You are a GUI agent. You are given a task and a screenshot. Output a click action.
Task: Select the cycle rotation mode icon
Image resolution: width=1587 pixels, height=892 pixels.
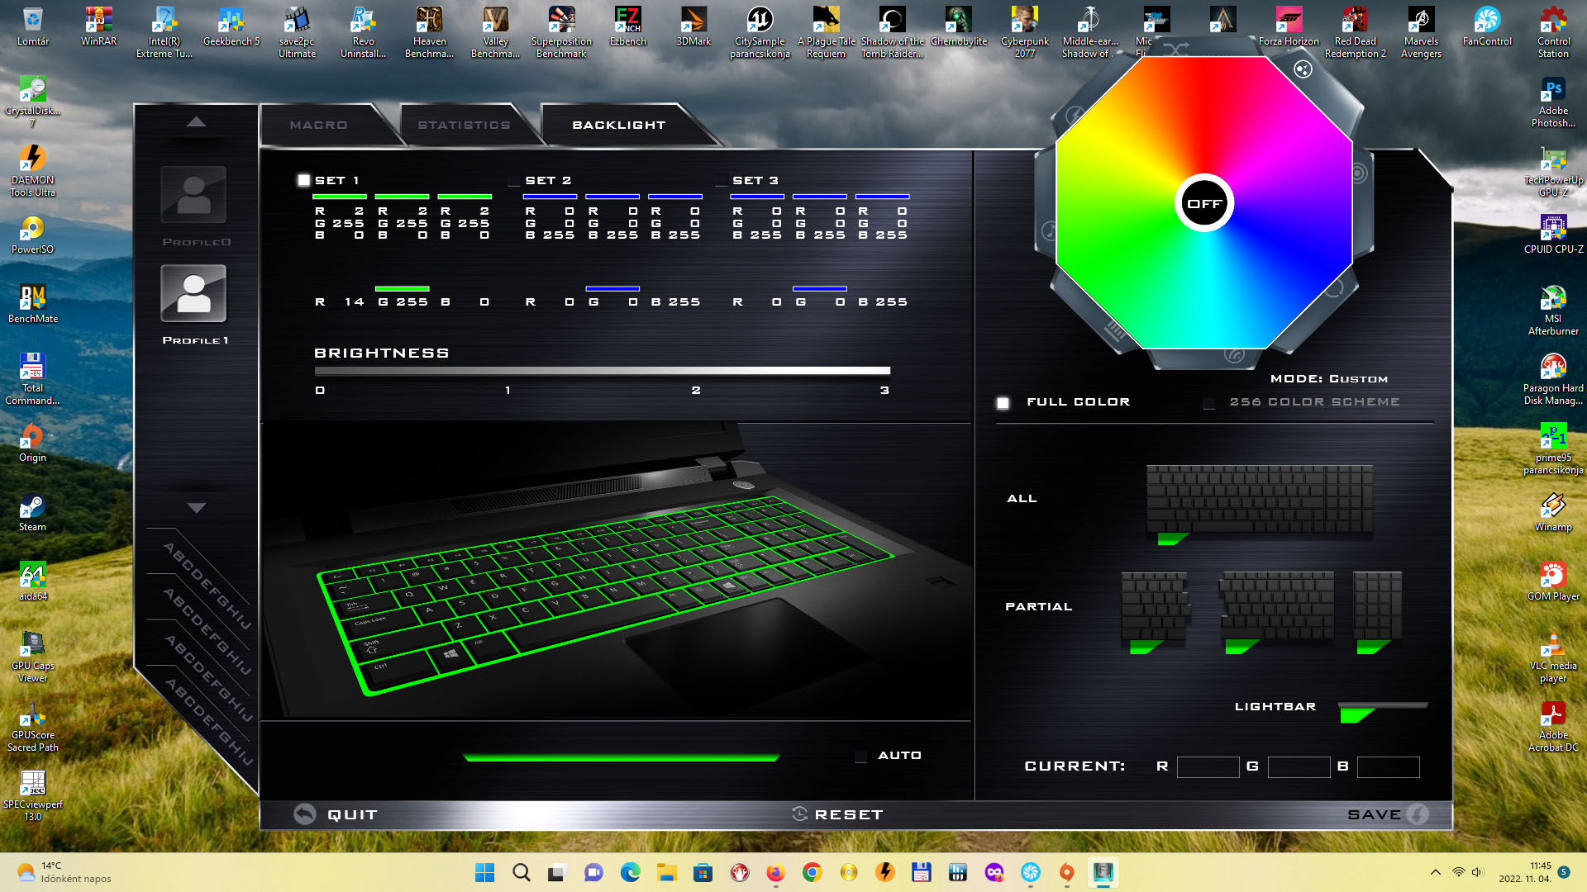1334,289
